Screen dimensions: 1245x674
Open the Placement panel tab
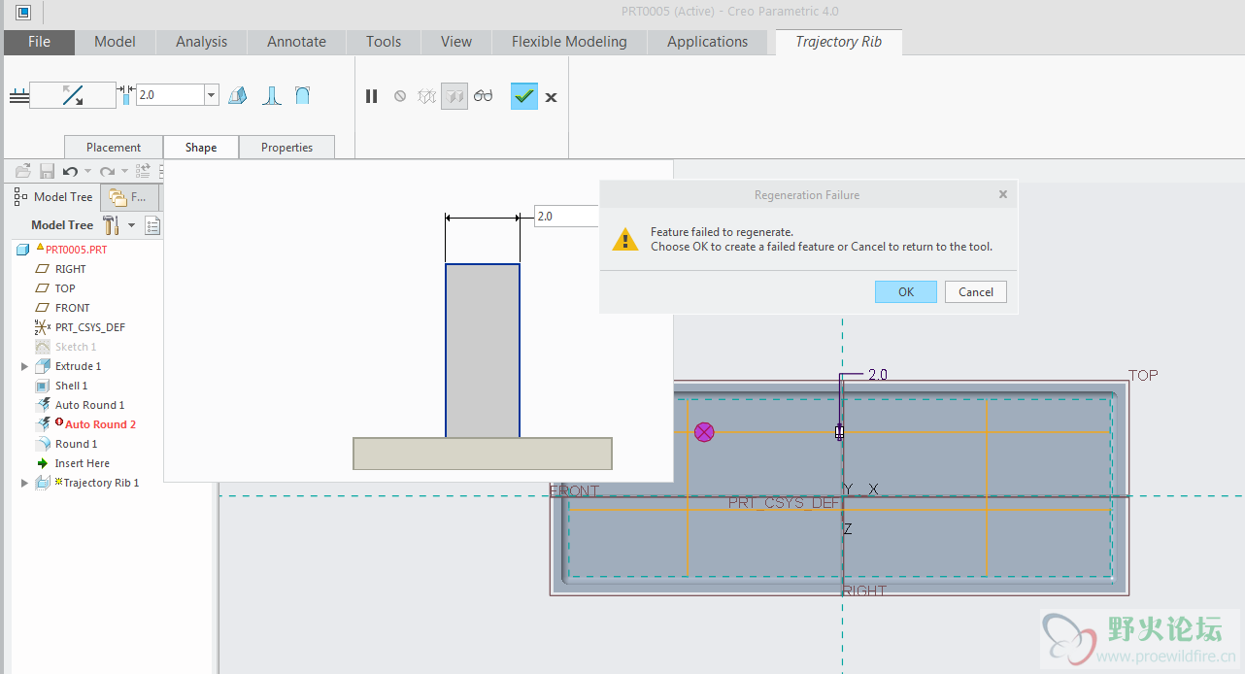114,148
